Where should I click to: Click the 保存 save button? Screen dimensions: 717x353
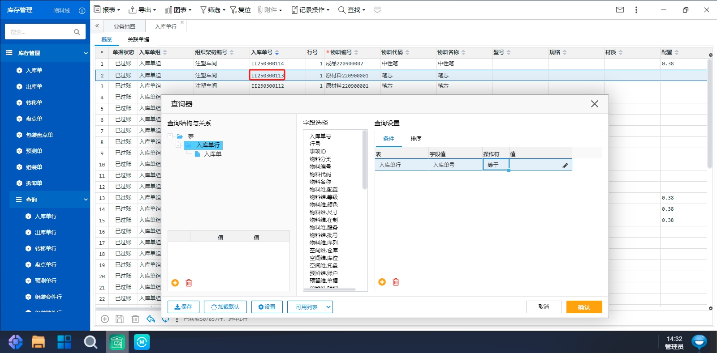[x=183, y=307]
